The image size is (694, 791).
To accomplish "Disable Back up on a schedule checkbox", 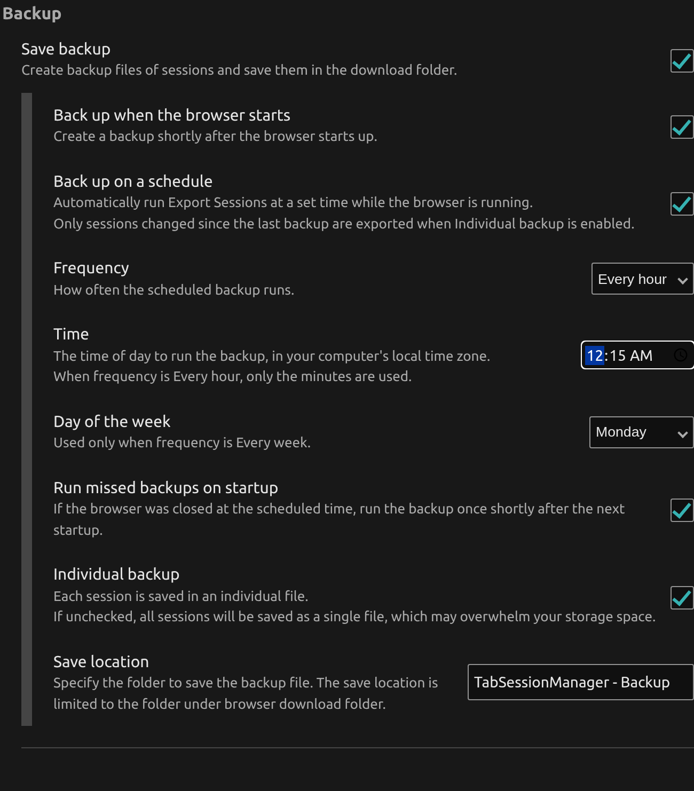I will [x=682, y=204].
